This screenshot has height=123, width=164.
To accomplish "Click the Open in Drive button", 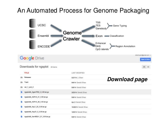I will [x=145, y=60].
